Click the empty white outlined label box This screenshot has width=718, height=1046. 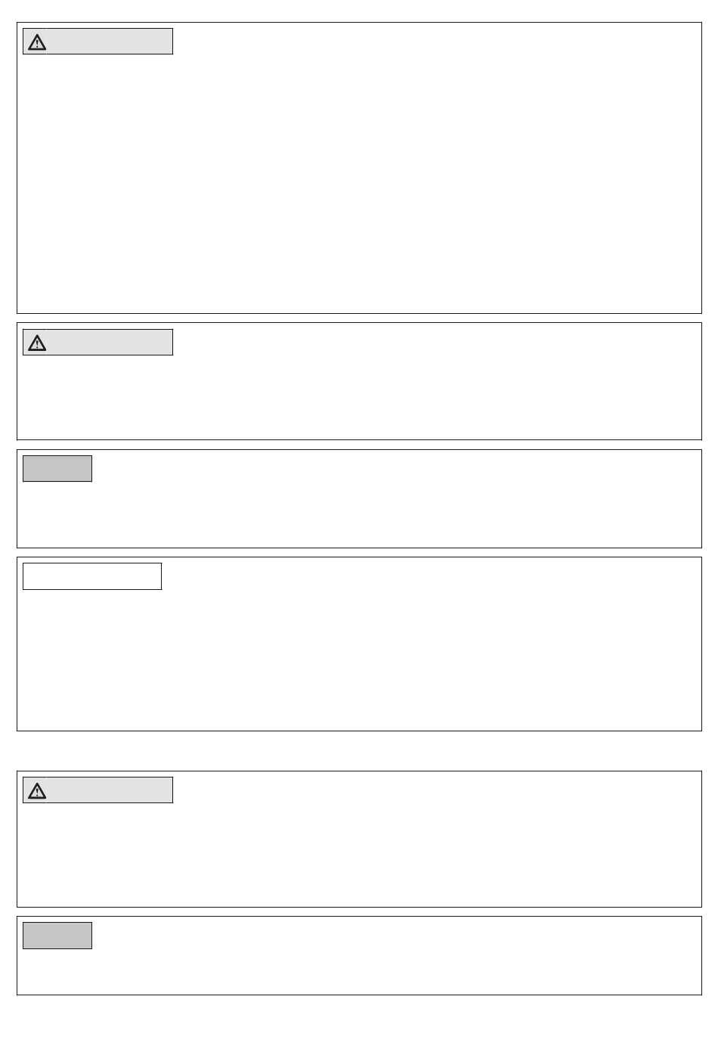tap(92, 576)
